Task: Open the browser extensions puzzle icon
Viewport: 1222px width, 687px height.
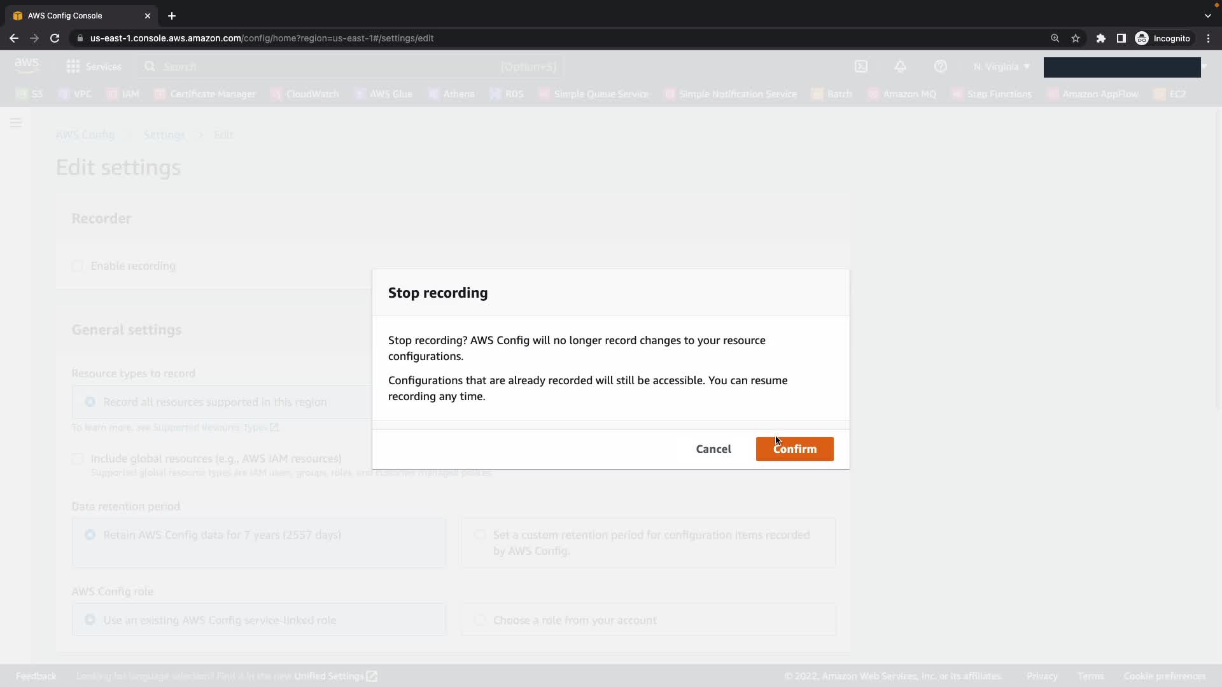Action: click(x=1100, y=38)
